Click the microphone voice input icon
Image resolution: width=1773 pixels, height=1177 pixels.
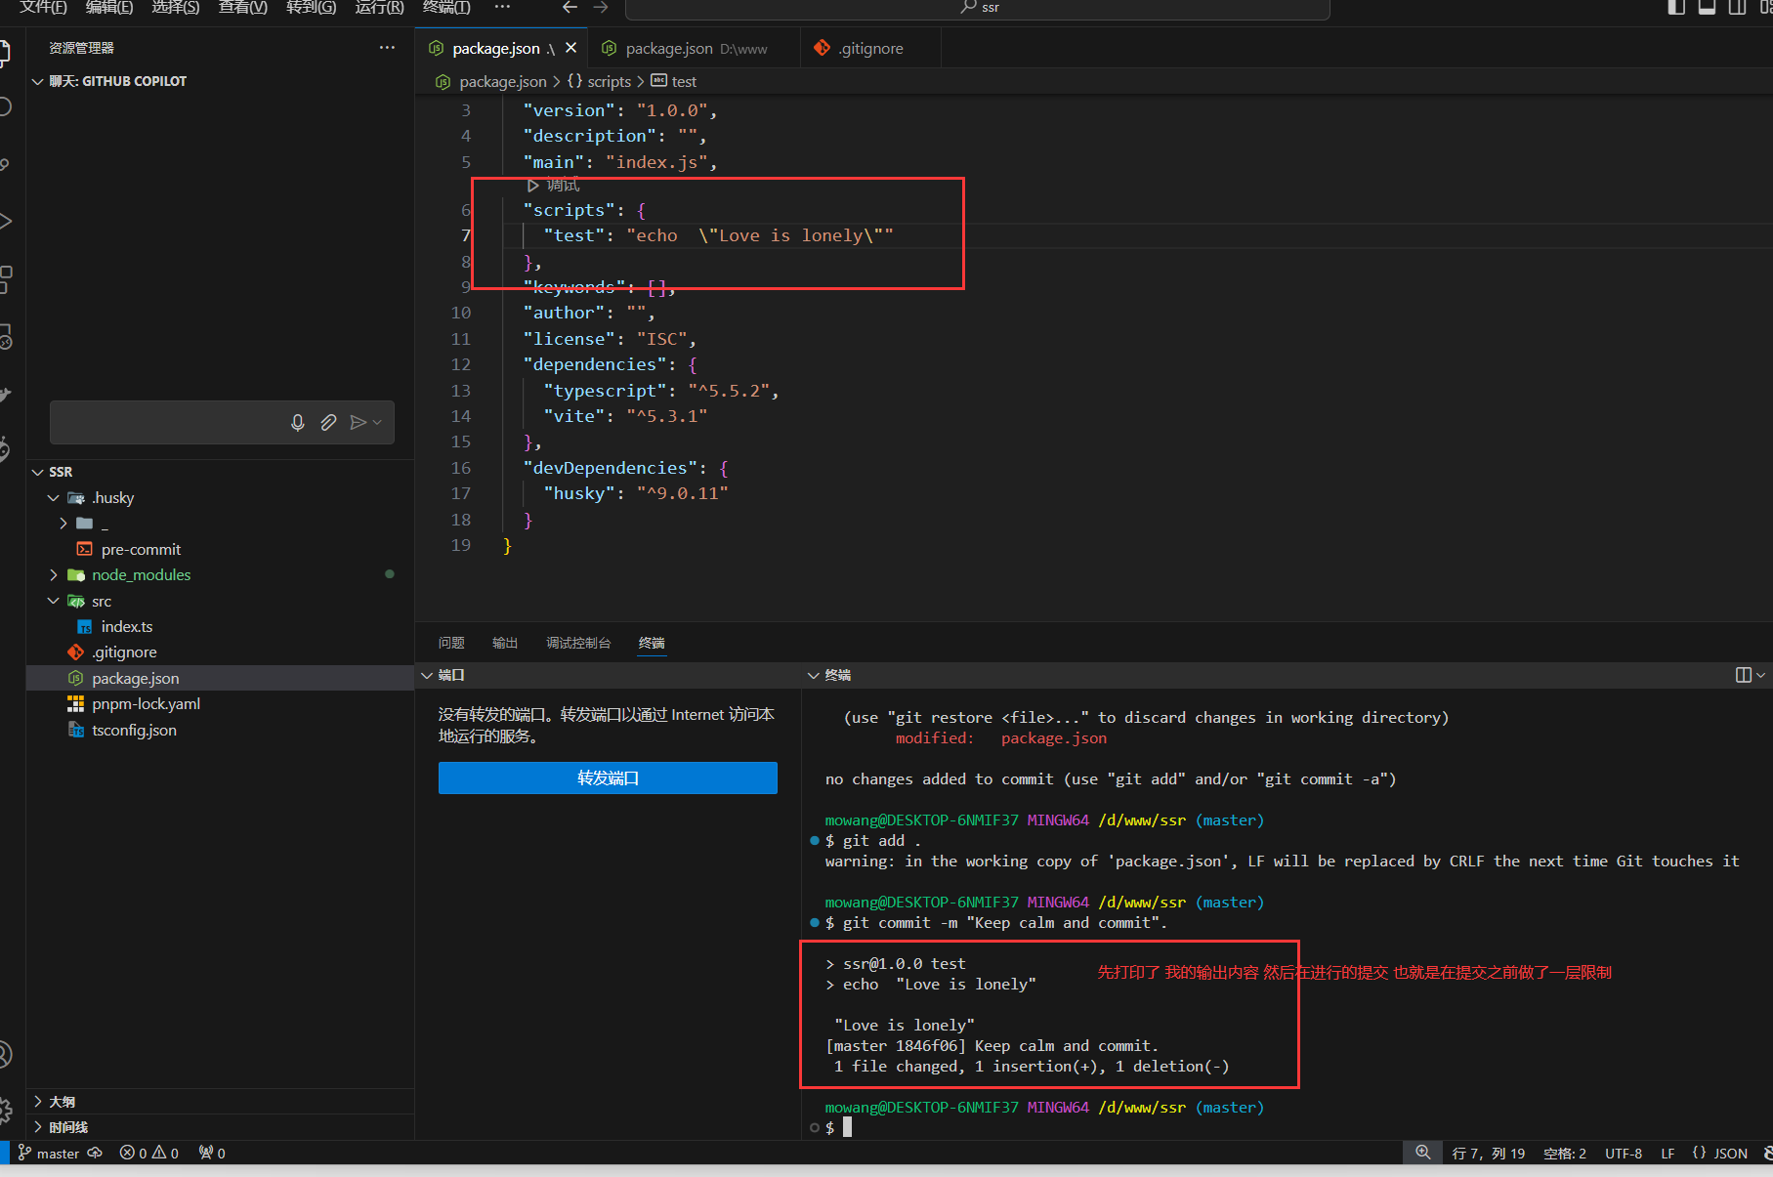(298, 422)
